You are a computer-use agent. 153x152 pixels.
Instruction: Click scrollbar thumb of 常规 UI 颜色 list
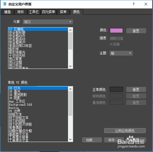click(70, 103)
